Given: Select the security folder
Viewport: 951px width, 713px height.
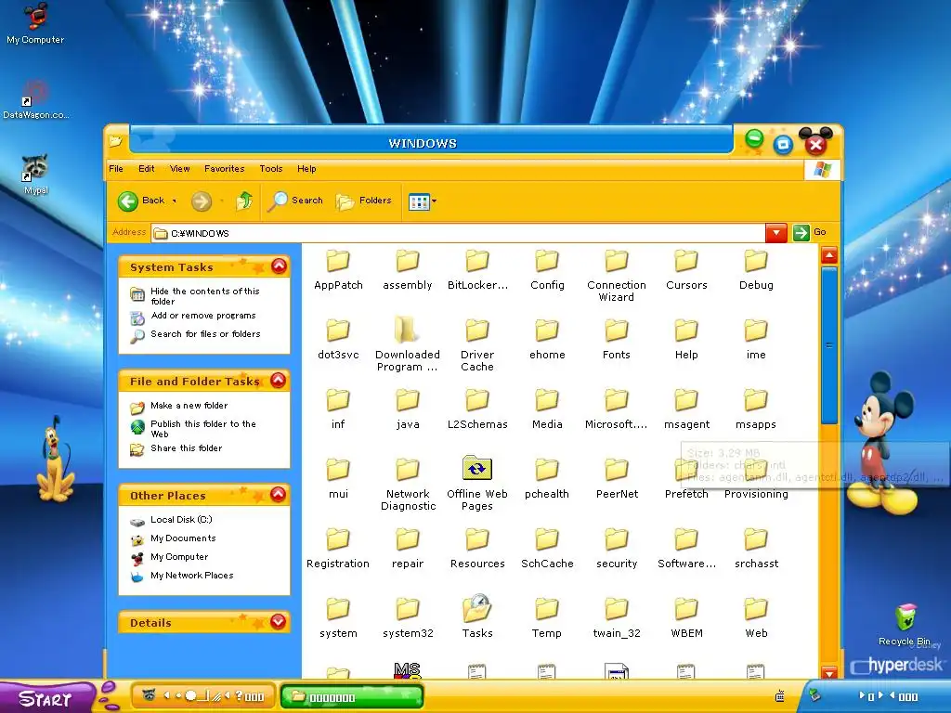Looking at the screenshot, I should click(617, 549).
